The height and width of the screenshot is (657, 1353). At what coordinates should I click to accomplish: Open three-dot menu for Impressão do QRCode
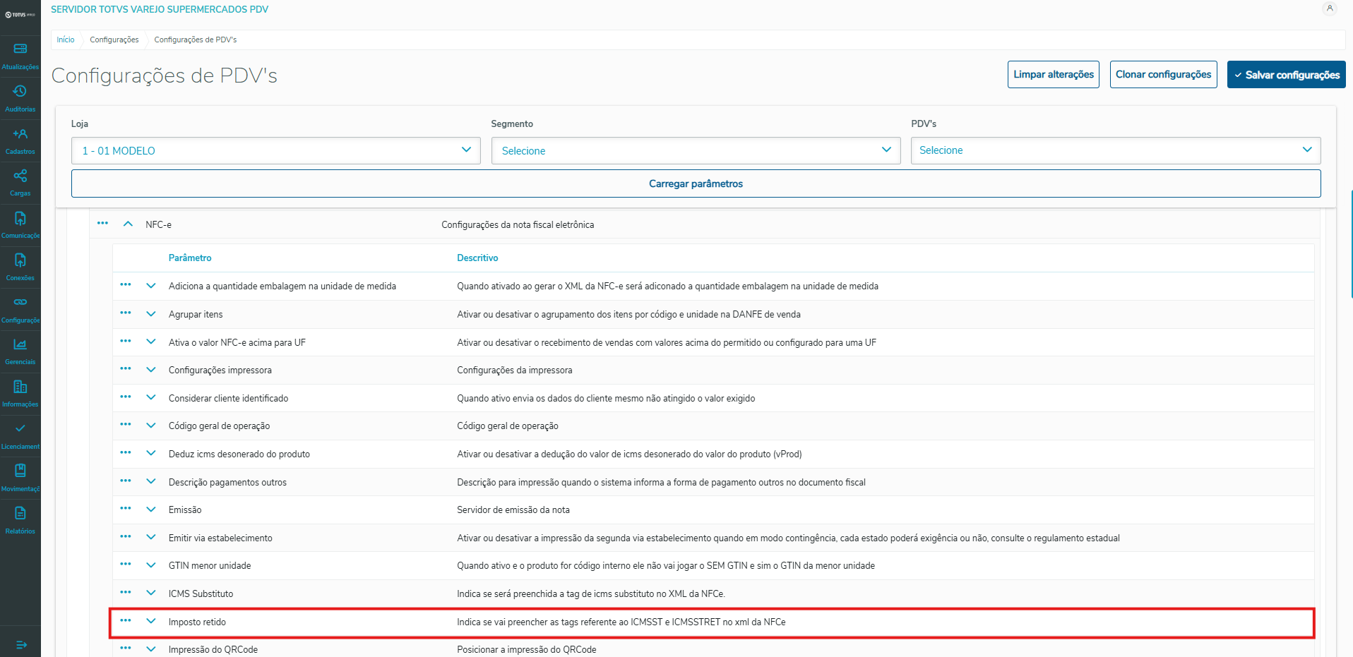click(126, 649)
